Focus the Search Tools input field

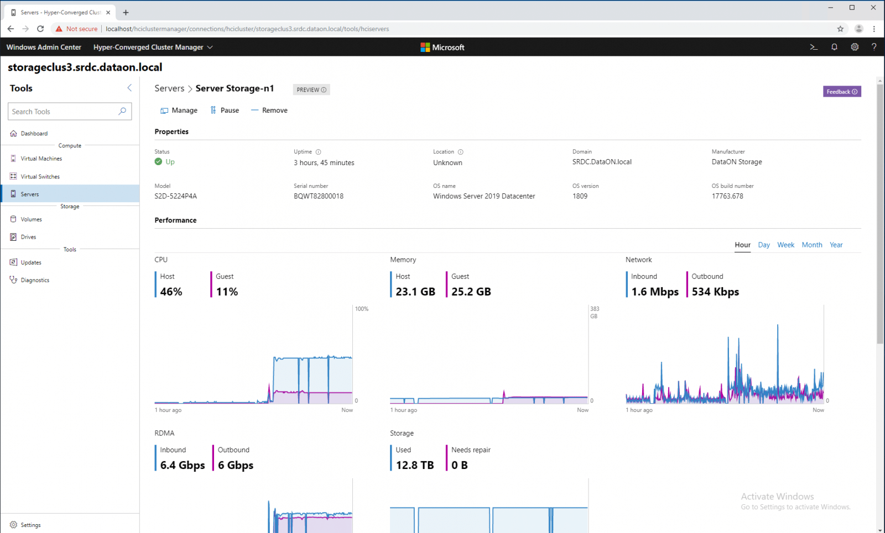pos(70,111)
